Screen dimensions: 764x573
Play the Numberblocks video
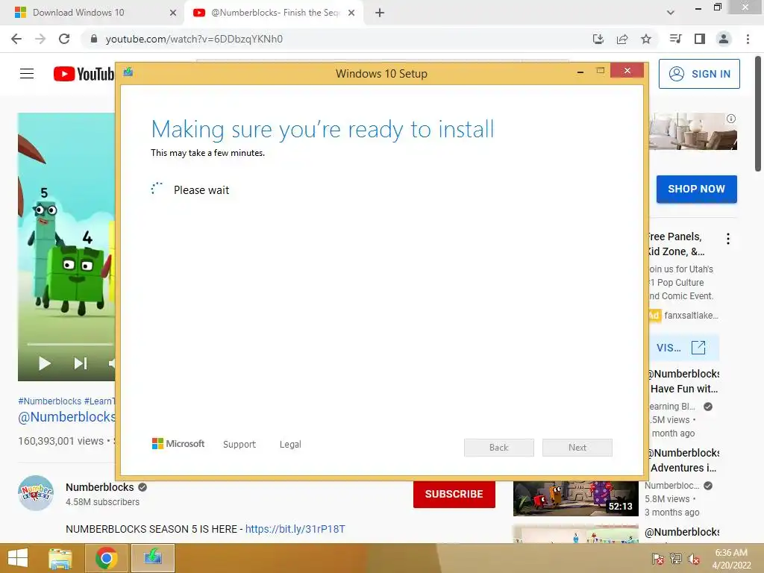click(44, 363)
